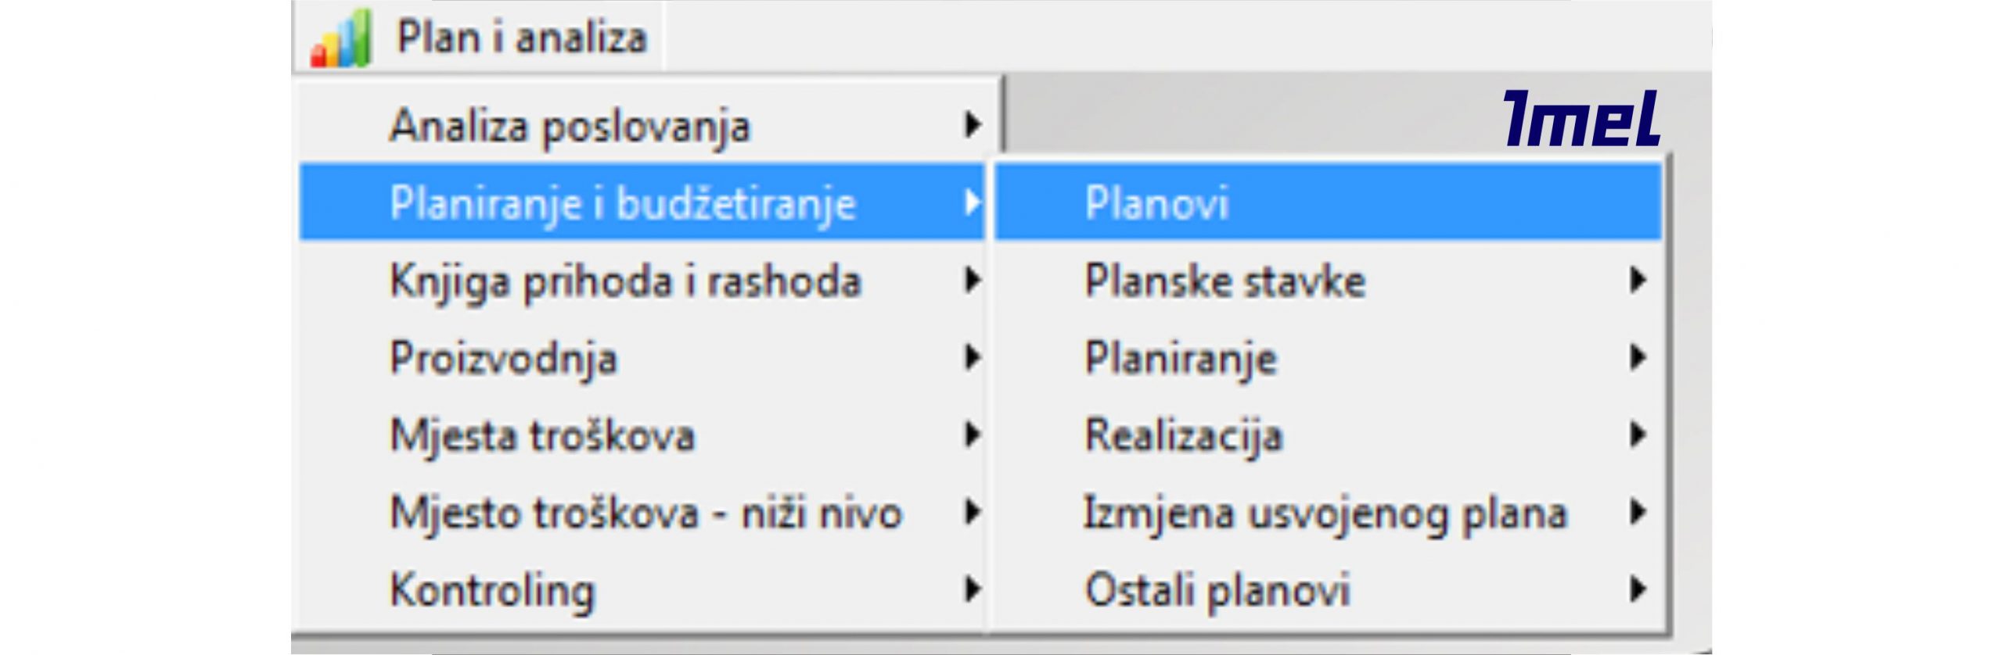2003x655 pixels.
Task: Select Analiza poslovanja menu item
Action: 570,126
